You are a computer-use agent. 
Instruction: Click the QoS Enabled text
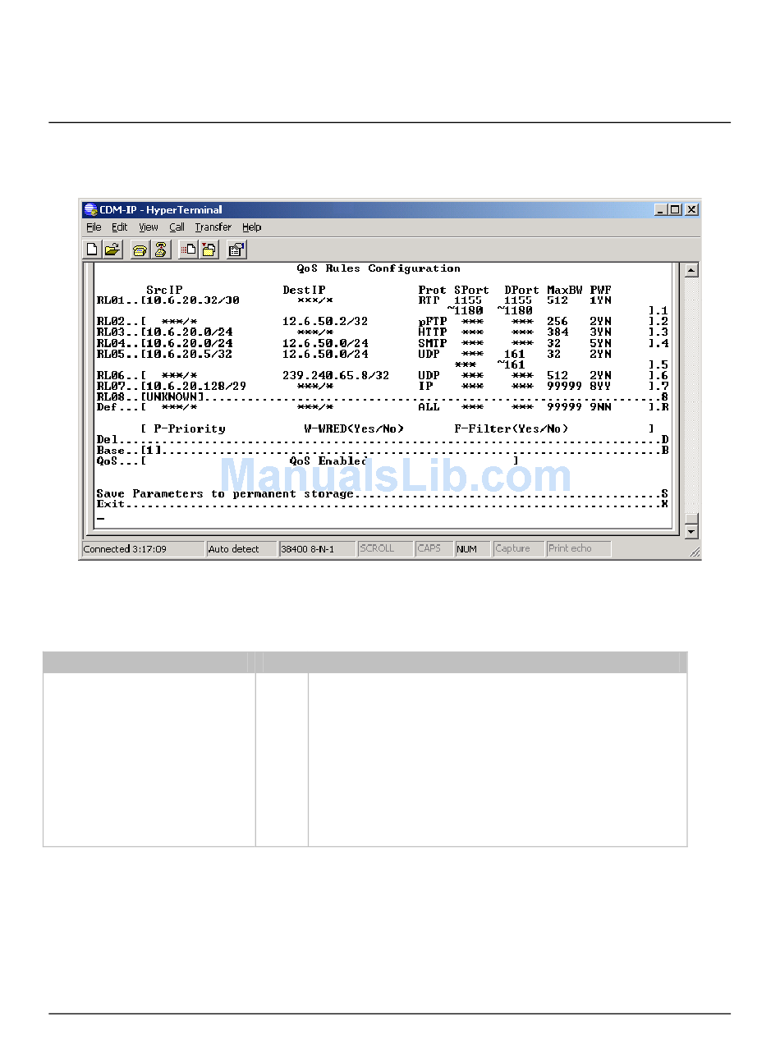[328, 461]
